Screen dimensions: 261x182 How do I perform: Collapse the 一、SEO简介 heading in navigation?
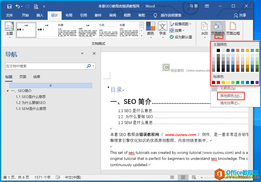click(7, 91)
